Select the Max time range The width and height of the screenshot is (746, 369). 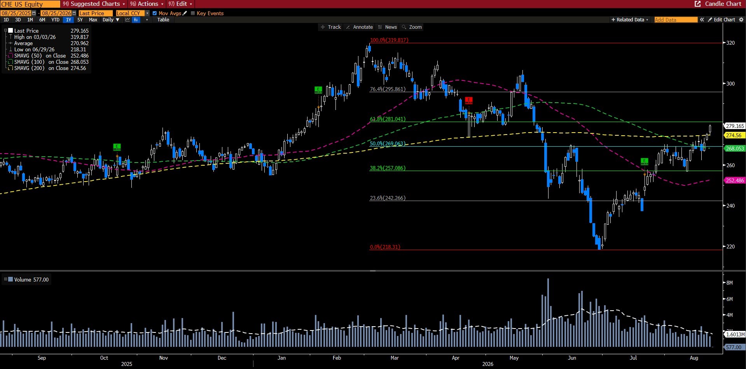tap(93, 20)
